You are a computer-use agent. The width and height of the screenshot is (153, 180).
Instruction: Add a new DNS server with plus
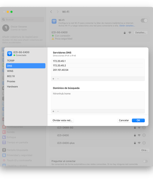[x=53, y=79]
